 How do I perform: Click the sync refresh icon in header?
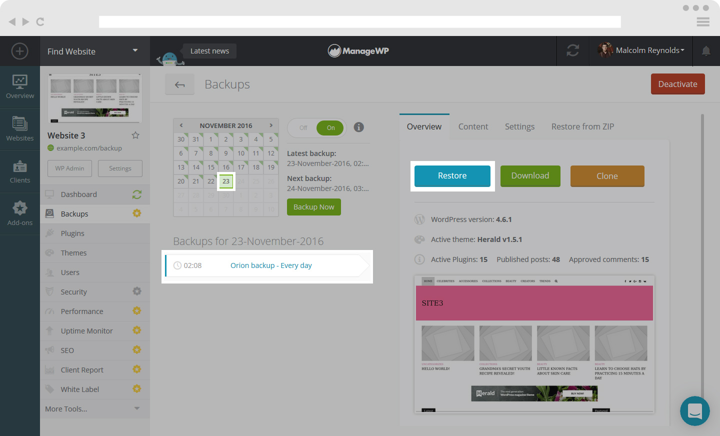pos(573,50)
